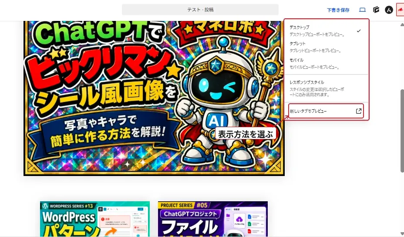Open the Astra settings circular icon
This screenshot has height=237, width=404.
pyautogui.click(x=389, y=10)
